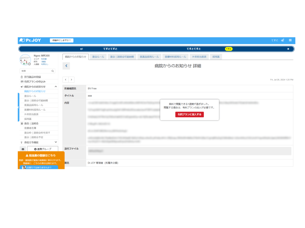Switch to the 面会ルール tab
The height and width of the screenshot is (228, 305).
click(98, 57)
